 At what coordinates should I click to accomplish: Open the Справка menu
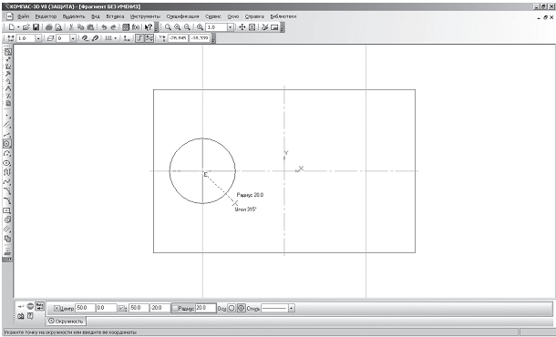tap(254, 16)
